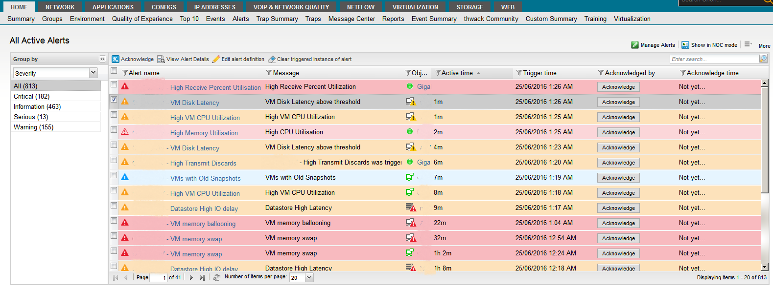The width and height of the screenshot is (773, 291).
Task: Click the alerts list vertical scrollbar
Action: [x=765, y=140]
